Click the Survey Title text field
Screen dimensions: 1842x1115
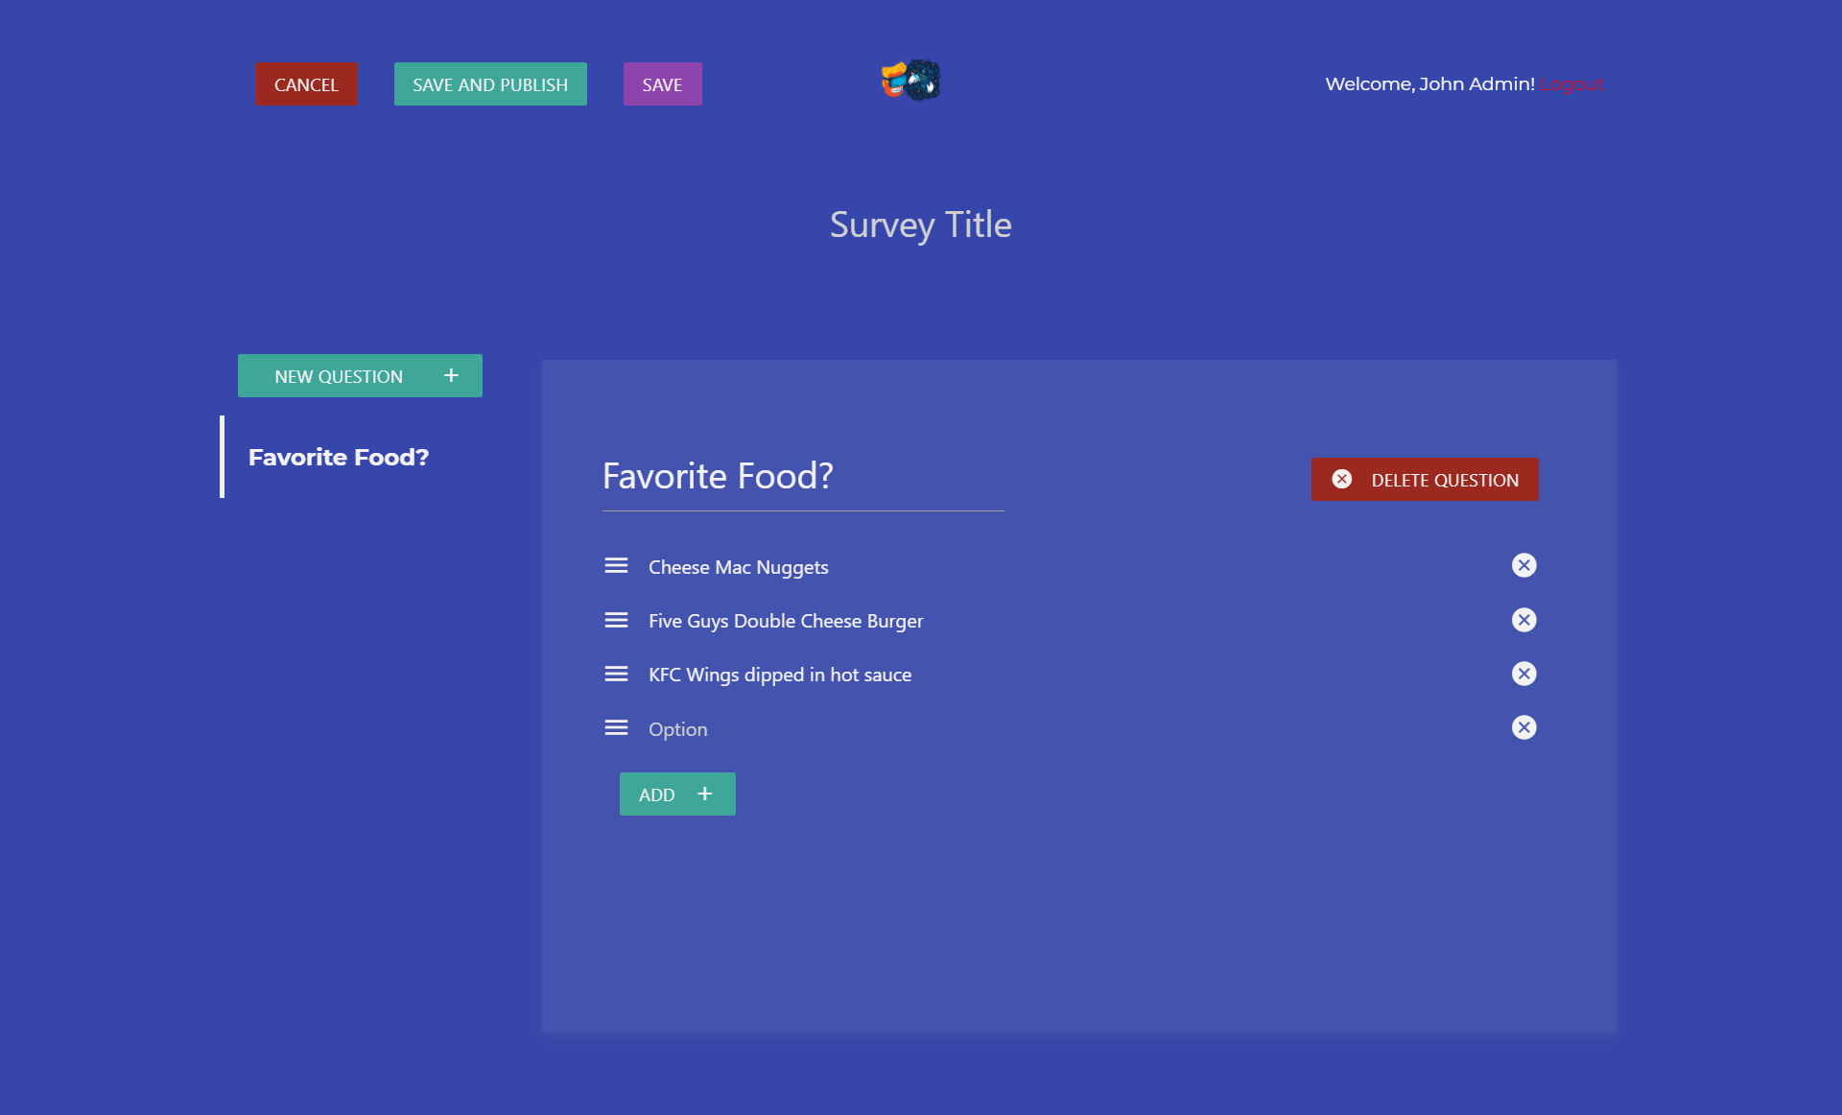tap(921, 224)
